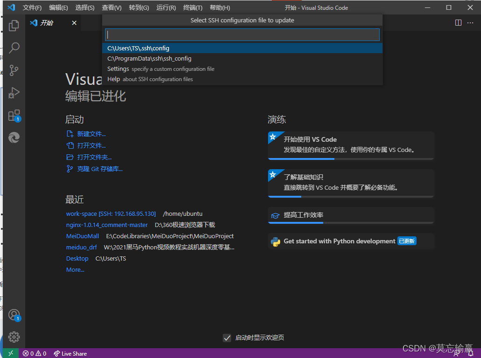Open the 查看(V) menu
Screen dimensions: 481x358
point(112,7)
